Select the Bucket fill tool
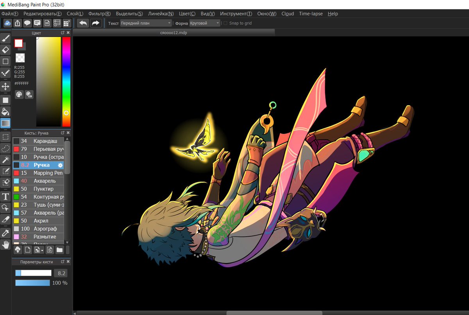Image resolution: width=469 pixels, height=315 pixels. click(x=5, y=112)
